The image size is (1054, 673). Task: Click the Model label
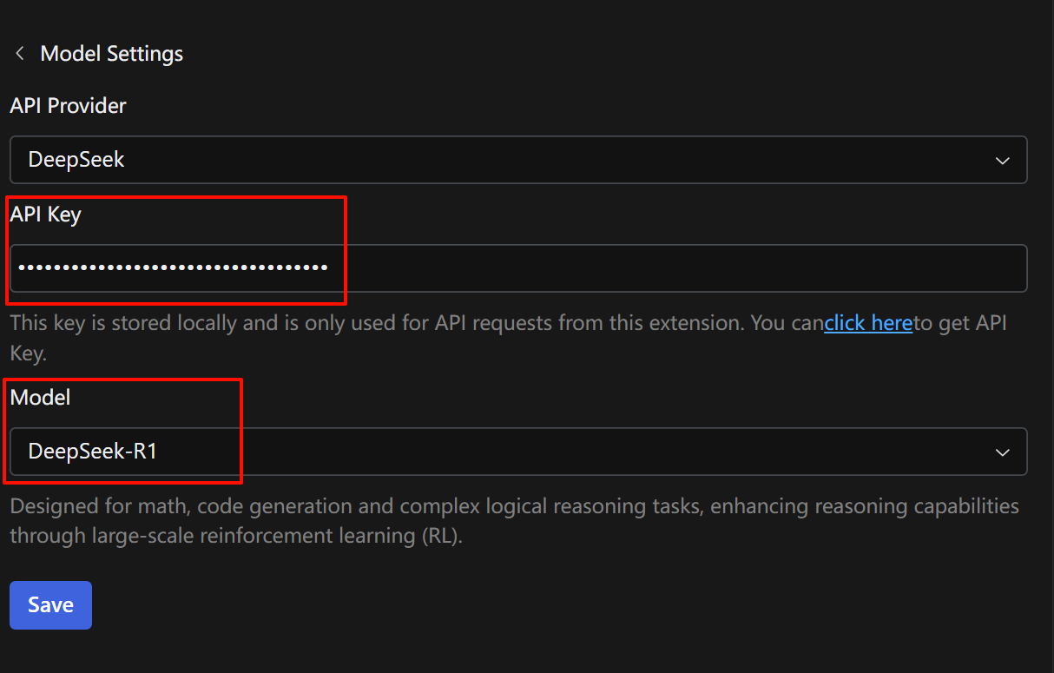click(x=40, y=398)
